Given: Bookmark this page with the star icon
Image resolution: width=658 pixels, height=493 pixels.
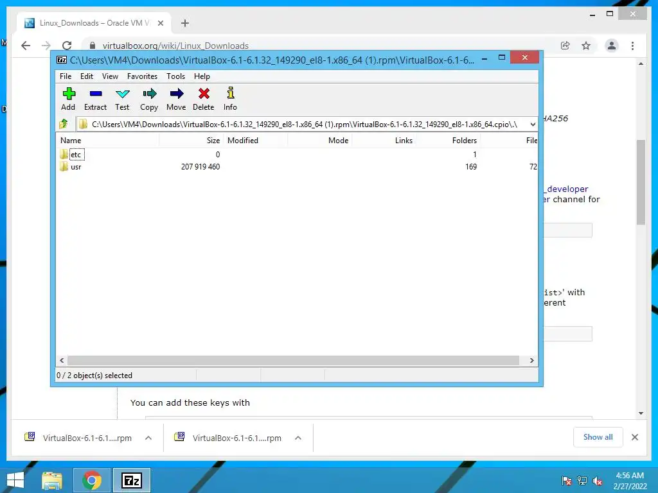Looking at the screenshot, I should (x=586, y=46).
